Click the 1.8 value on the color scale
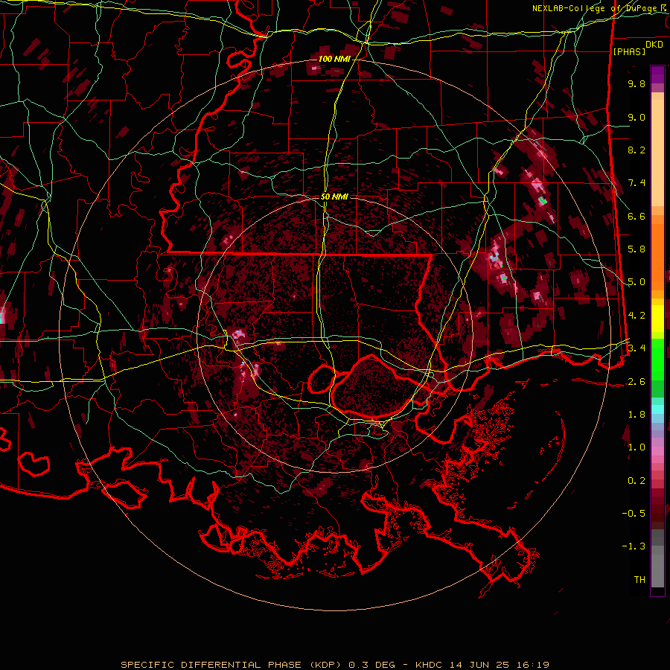Viewport: 670px width, 670px height. pos(636,415)
